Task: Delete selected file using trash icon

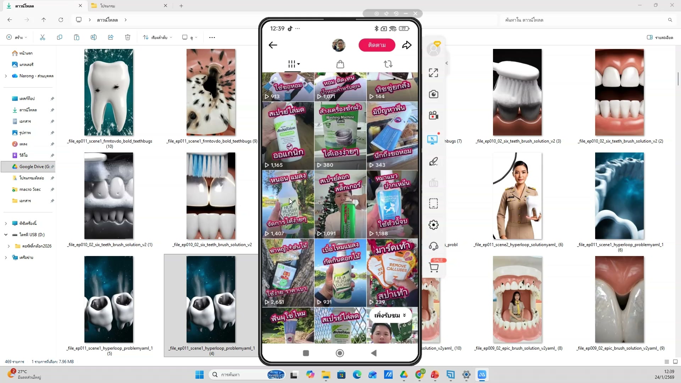Action: [128, 37]
